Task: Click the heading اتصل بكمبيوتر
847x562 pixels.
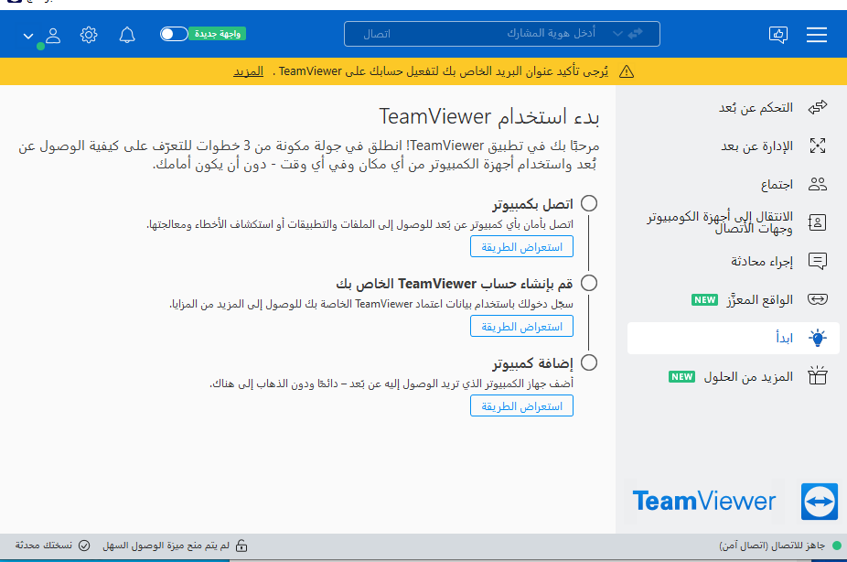Action: point(532,204)
